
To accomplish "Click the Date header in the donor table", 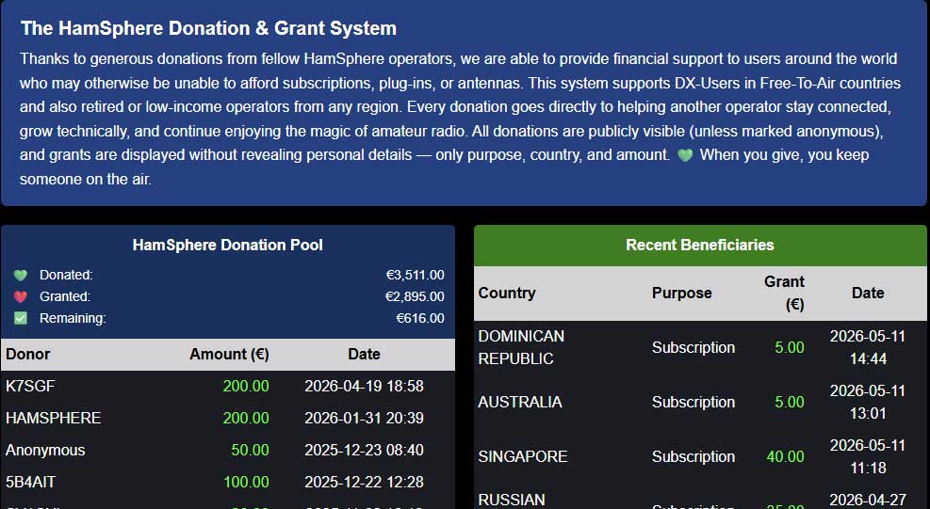I will 364,355.
